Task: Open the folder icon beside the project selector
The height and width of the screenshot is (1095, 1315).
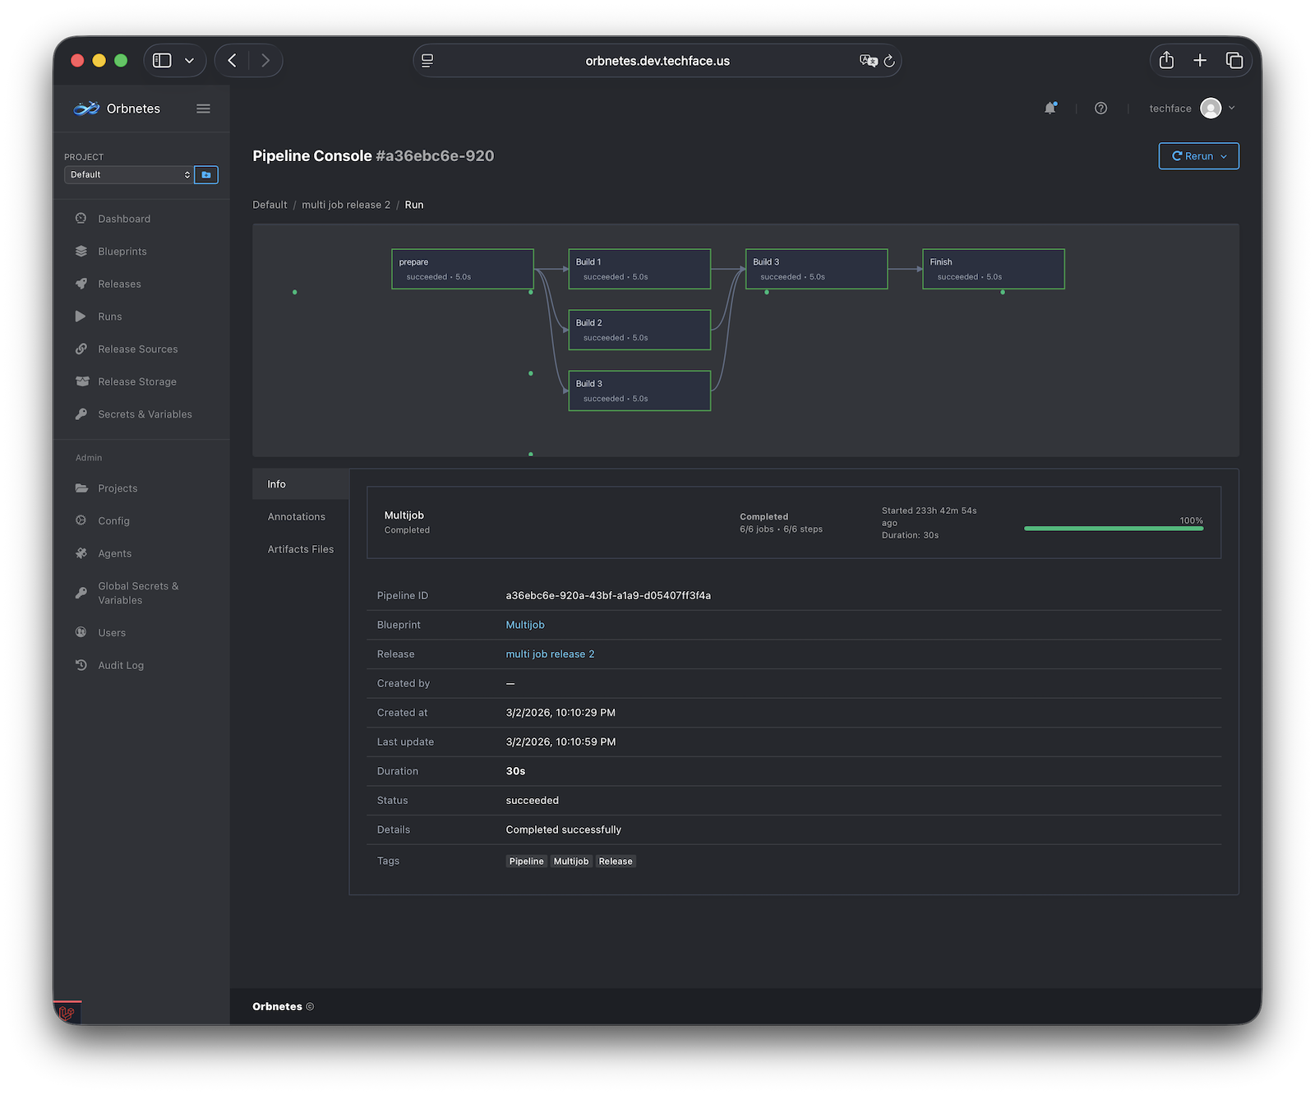Action: tap(206, 174)
